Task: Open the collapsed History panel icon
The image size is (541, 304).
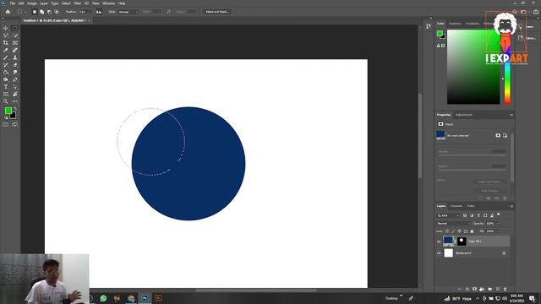Action: 429,26
